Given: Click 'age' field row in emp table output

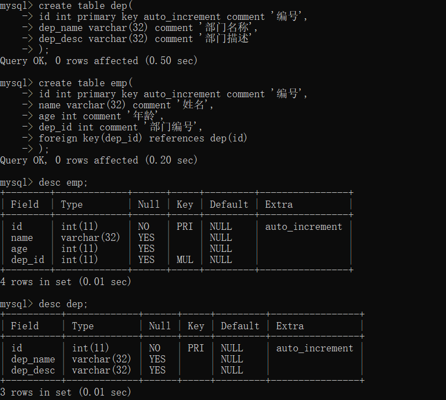Looking at the screenshot, I should pos(19,249).
